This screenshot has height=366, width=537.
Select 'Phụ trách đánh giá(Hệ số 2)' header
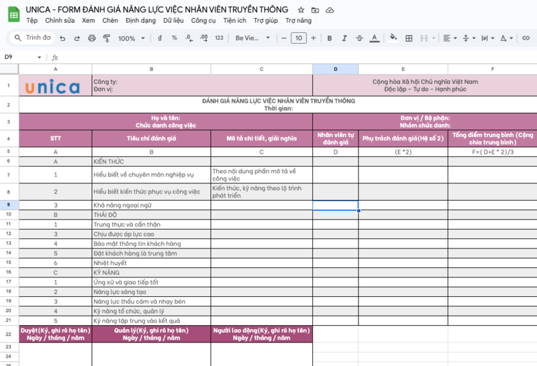pyautogui.click(x=403, y=138)
